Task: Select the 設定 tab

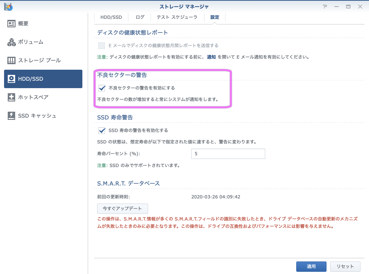Action: click(215, 17)
